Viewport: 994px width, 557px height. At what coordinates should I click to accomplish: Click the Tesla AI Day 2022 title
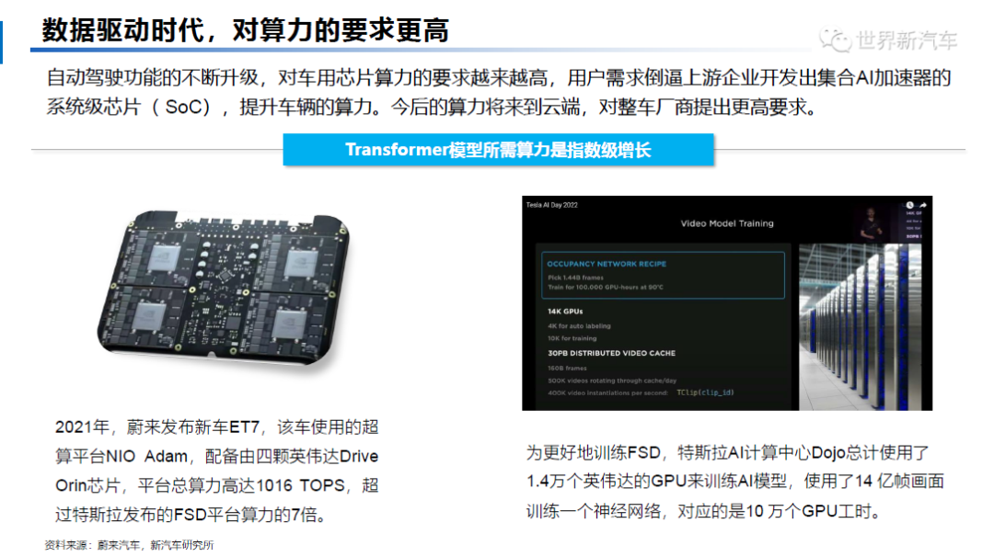[x=551, y=205]
